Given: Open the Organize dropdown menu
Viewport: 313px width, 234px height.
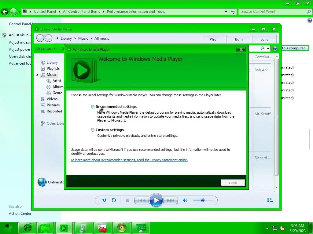Looking at the screenshot, I should (46, 48).
